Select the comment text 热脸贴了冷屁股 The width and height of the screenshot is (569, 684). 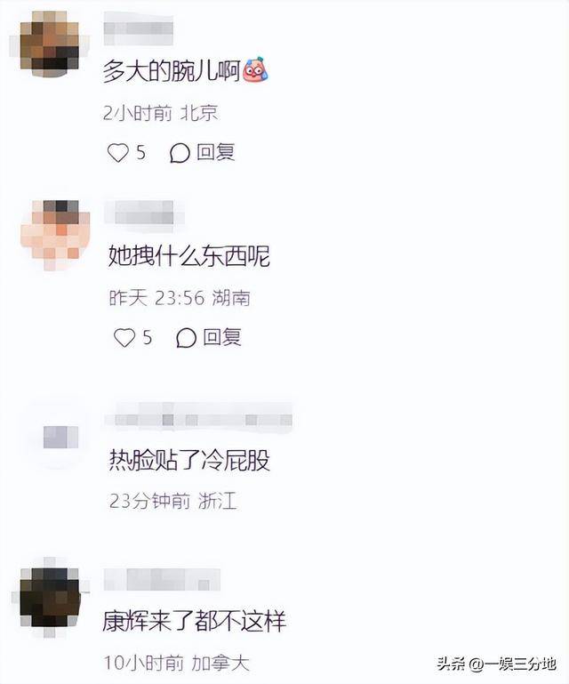click(189, 460)
